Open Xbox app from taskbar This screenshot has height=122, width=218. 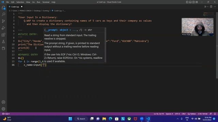pos(129,119)
